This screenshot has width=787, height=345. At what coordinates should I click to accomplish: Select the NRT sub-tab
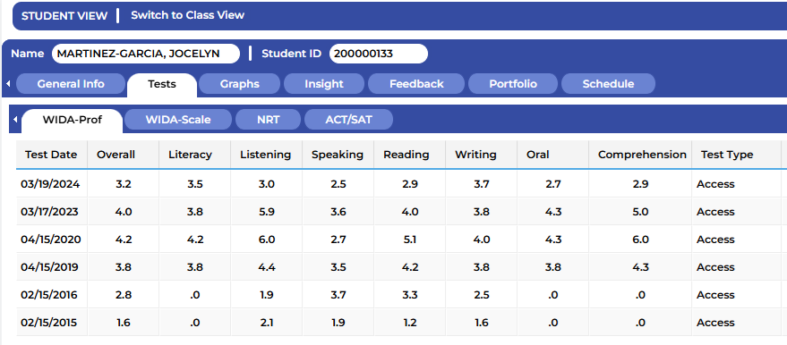point(268,120)
